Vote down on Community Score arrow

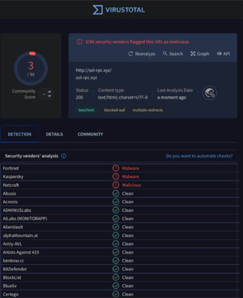(x=50, y=96)
